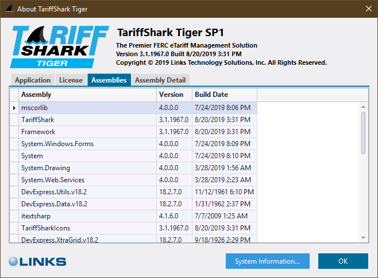
Task: Select the TariffShark assembly row
Action: 133,120
